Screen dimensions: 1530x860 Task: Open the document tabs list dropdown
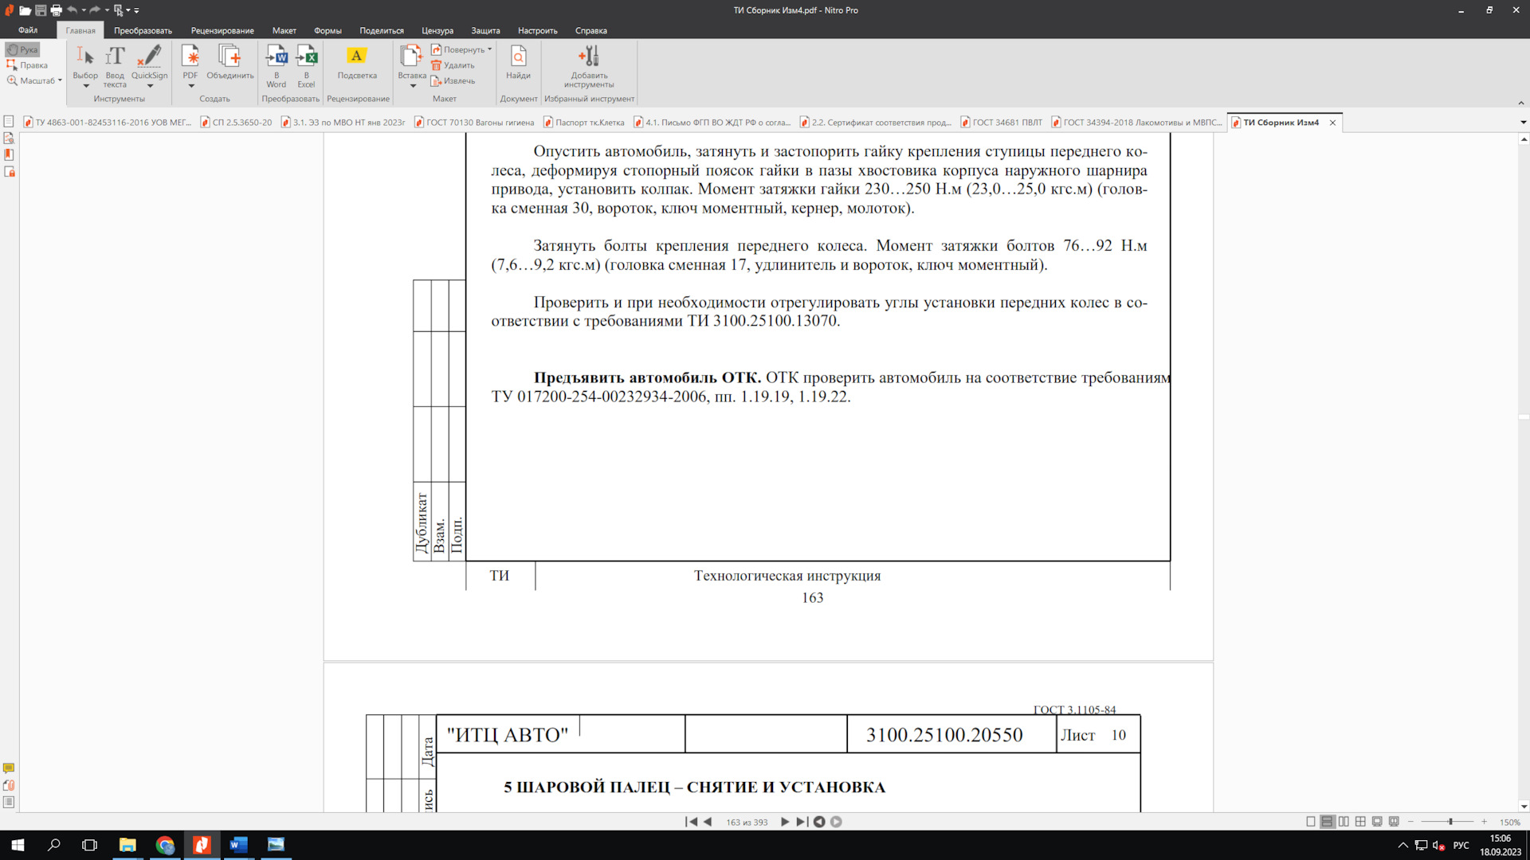coord(1523,123)
